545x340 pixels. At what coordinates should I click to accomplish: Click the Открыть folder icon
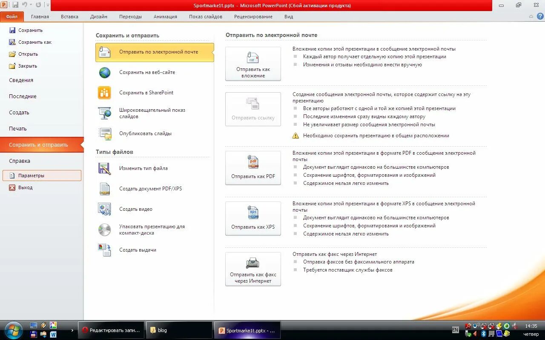tap(12, 54)
